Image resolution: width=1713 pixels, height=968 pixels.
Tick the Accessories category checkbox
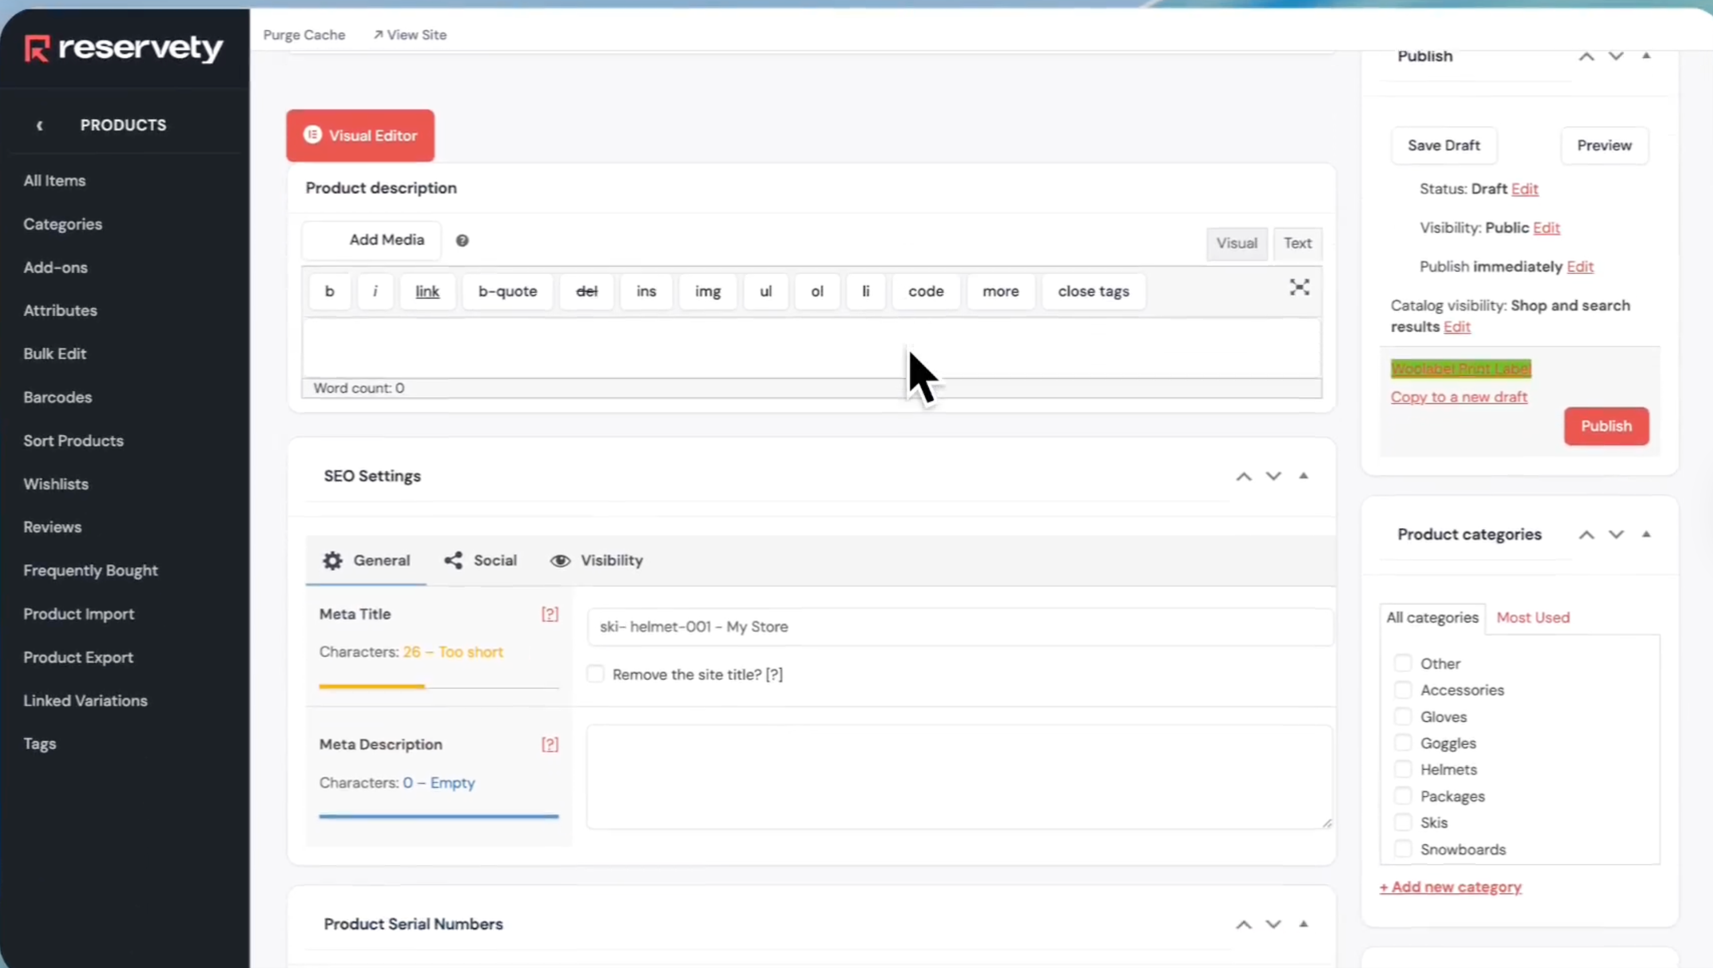tap(1402, 690)
